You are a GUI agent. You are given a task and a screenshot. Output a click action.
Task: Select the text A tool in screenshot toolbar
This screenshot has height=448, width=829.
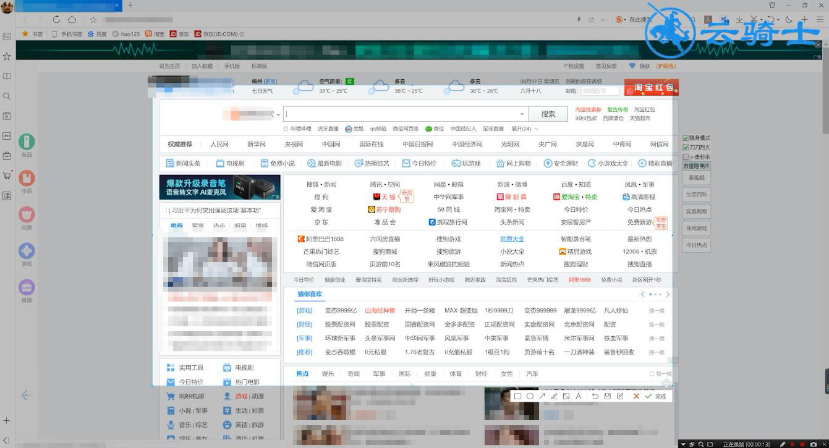point(578,396)
